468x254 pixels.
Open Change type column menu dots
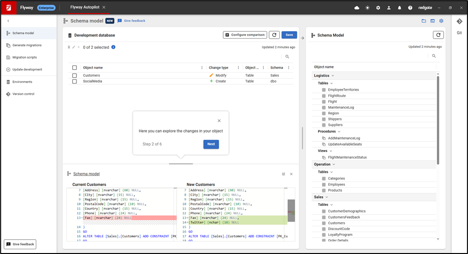pyautogui.click(x=238, y=68)
